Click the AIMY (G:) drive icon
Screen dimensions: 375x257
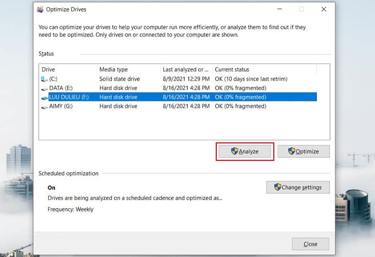coord(44,106)
